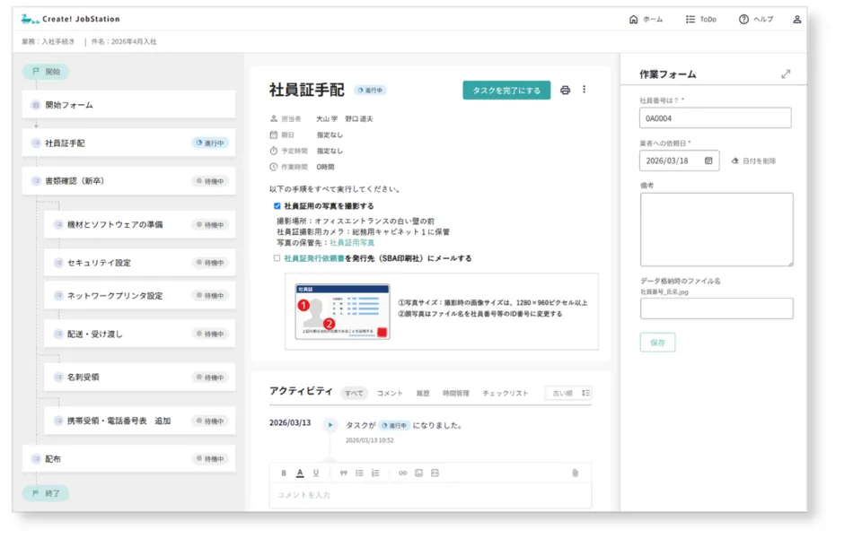Click assignee name 大山 学
Viewport: 853px width, 547px height.
(327, 118)
